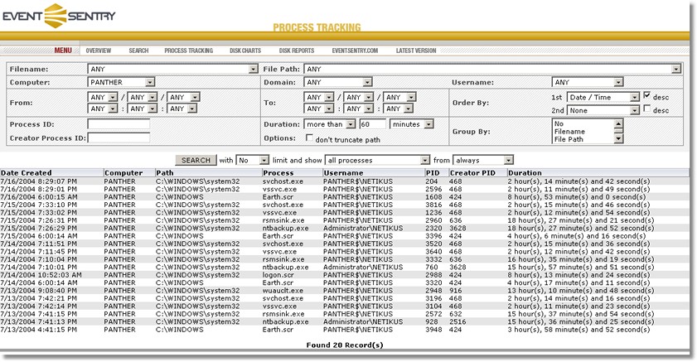Go to Process Tracking menu item
The image size is (697, 362).
(x=188, y=51)
